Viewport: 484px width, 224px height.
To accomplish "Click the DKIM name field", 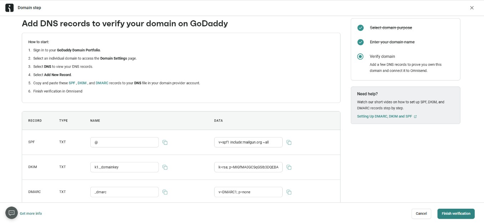I will tap(124, 167).
